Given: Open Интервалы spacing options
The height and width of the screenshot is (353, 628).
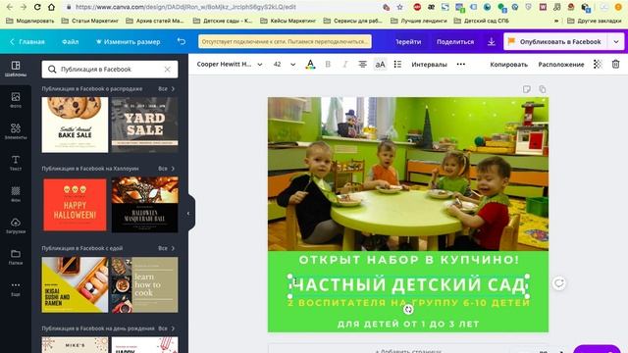Looking at the screenshot, I should pyautogui.click(x=429, y=64).
